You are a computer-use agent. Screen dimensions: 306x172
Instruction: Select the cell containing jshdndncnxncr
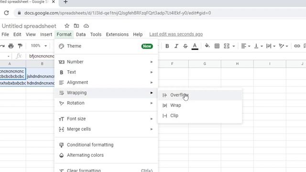40,74
